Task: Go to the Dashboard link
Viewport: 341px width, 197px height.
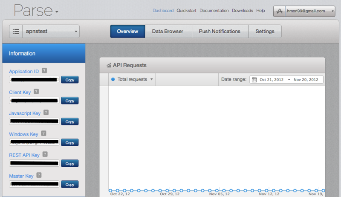Action: pos(163,11)
